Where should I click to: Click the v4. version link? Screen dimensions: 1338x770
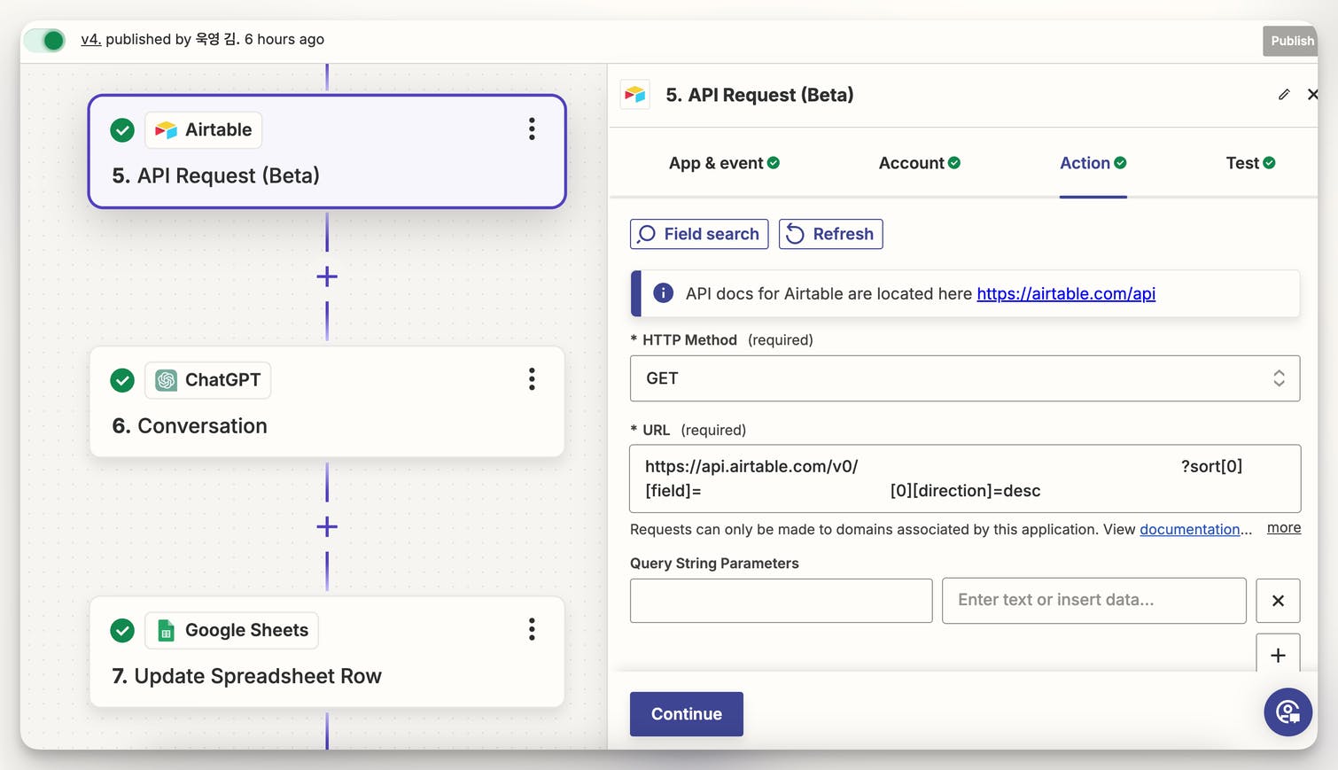[90, 39]
